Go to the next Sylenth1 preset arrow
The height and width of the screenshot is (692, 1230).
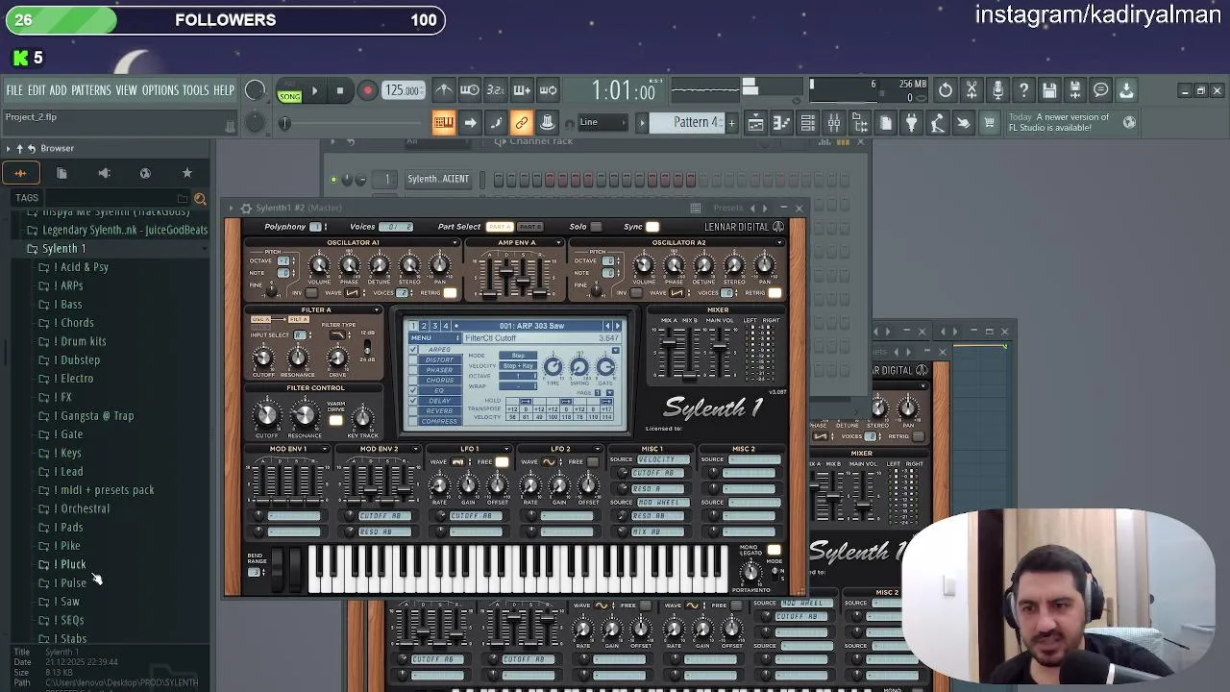click(617, 326)
